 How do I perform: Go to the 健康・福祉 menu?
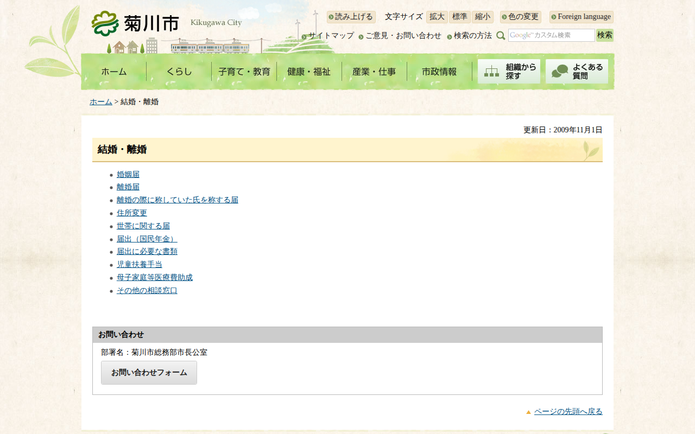tap(309, 72)
